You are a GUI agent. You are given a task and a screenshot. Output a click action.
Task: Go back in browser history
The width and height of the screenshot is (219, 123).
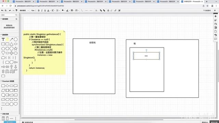coord(3,6)
